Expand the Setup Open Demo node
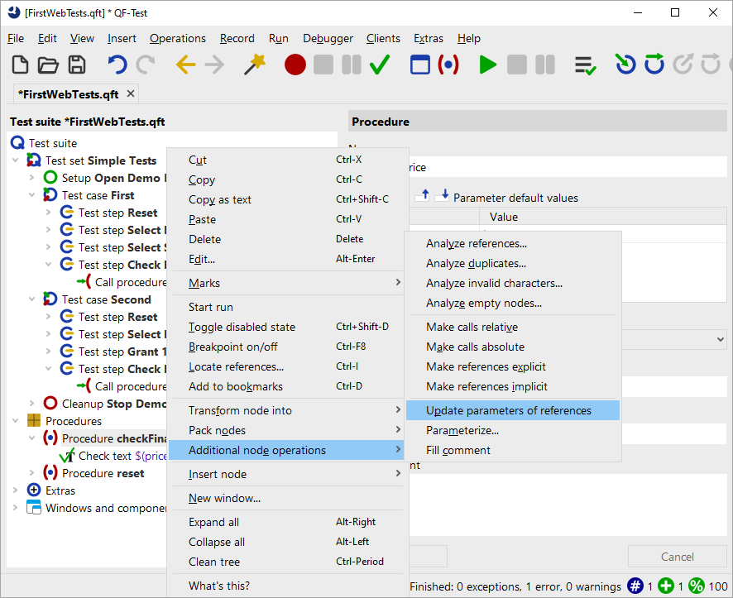733x598 pixels. point(31,178)
